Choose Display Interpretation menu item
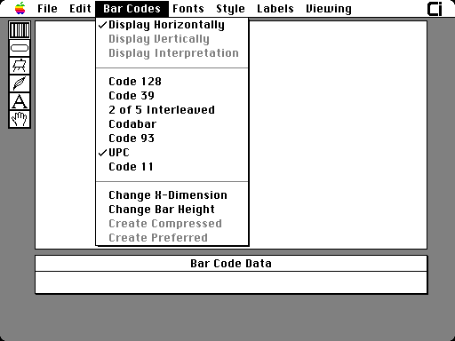 click(x=172, y=53)
